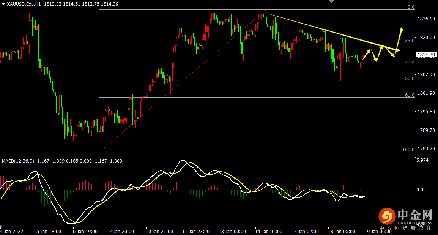Click the 7 Jan 20:00 time axis label

coord(122,231)
